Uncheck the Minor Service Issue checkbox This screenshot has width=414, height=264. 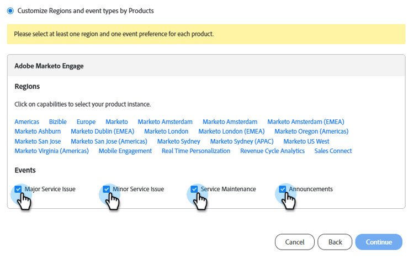(x=107, y=189)
